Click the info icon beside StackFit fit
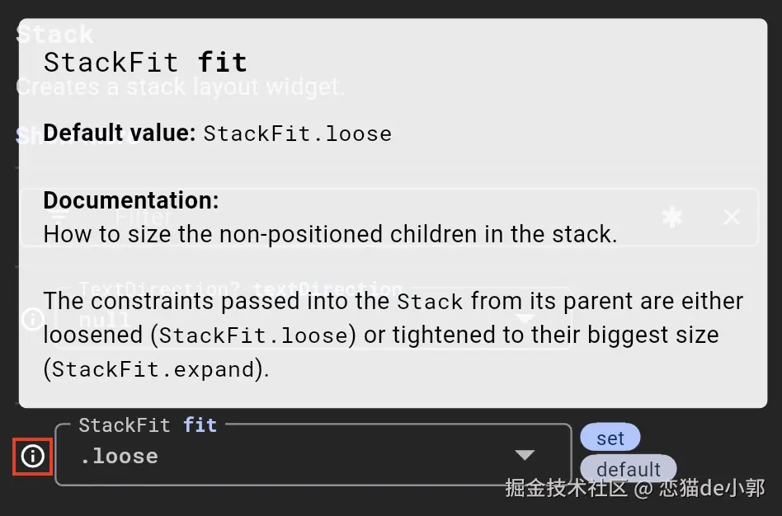This screenshot has width=782, height=516. click(x=33, y=456)
